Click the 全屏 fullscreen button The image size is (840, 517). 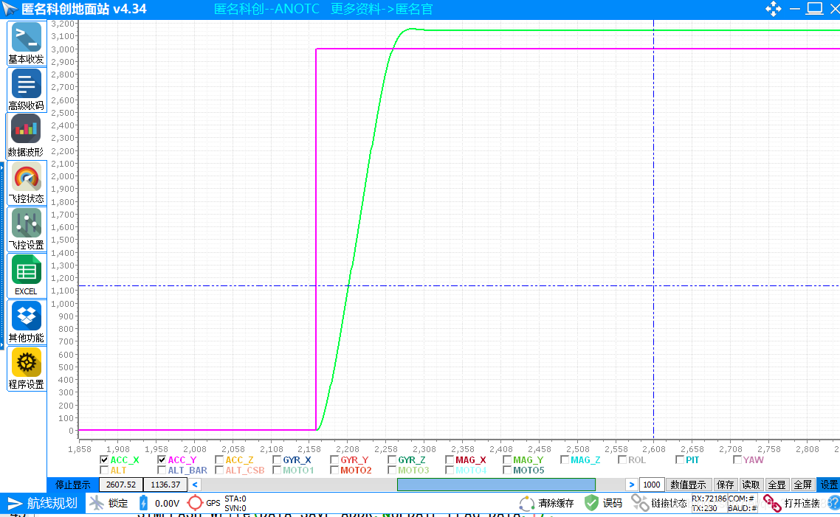(802, 485)
